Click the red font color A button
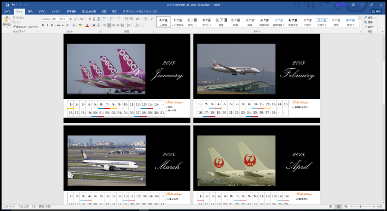This screenshot has width=387, height=211. click(87, 25)
